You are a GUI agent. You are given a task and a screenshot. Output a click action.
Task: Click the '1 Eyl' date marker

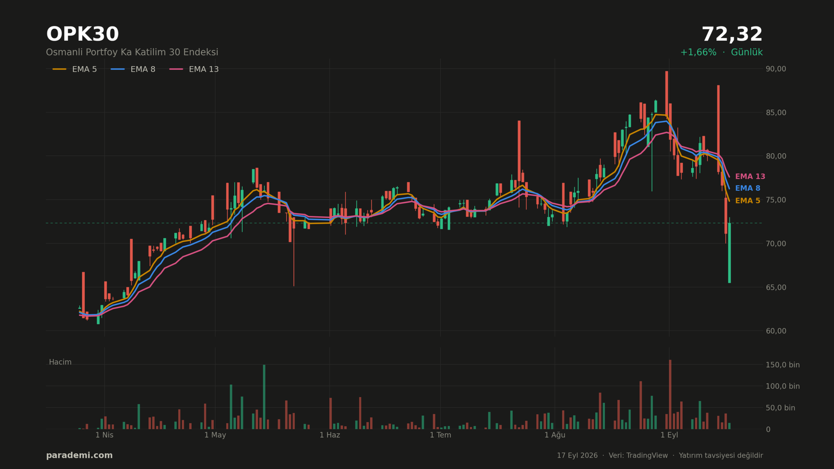click(669, 435)
